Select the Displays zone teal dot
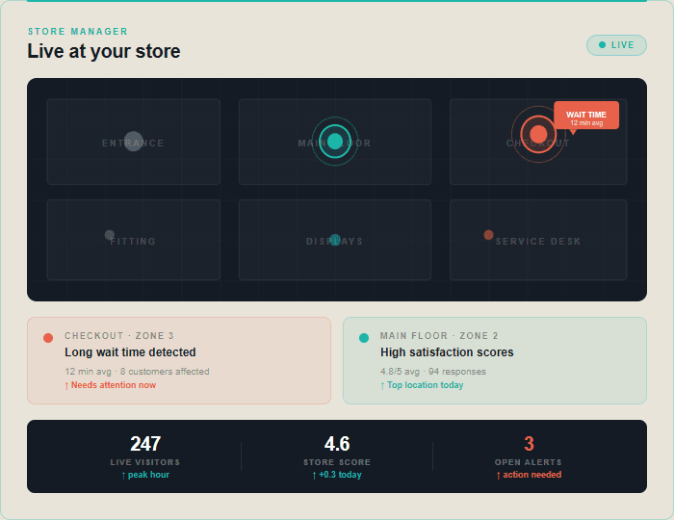Image resolution: width=674 pixels, height=520 pixels. (335, 240)
